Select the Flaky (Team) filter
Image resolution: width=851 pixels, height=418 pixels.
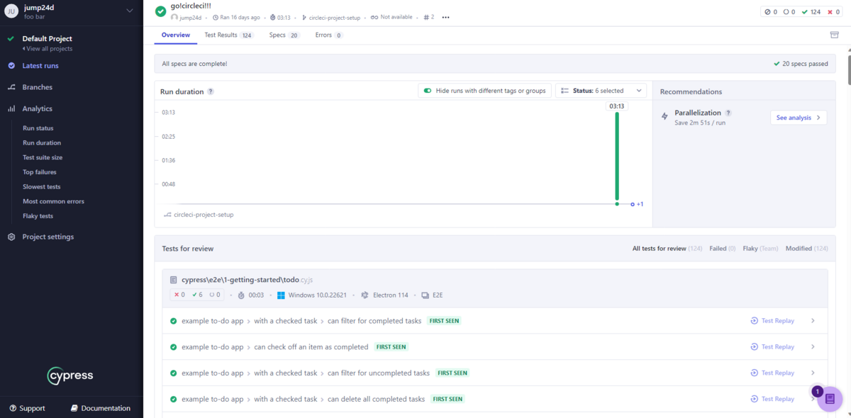pos(760,249)
